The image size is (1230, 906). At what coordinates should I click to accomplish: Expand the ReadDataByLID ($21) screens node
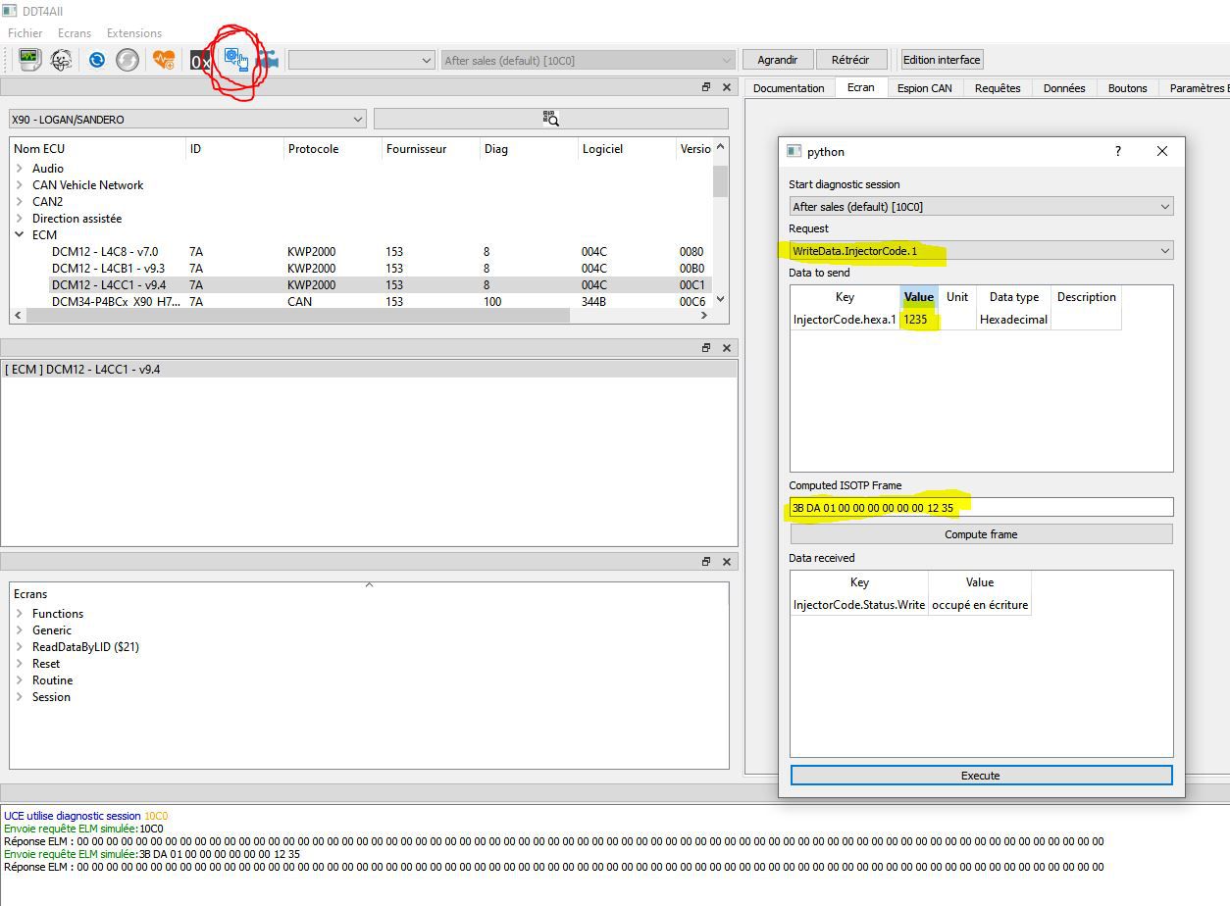click(x=20, y=647)
